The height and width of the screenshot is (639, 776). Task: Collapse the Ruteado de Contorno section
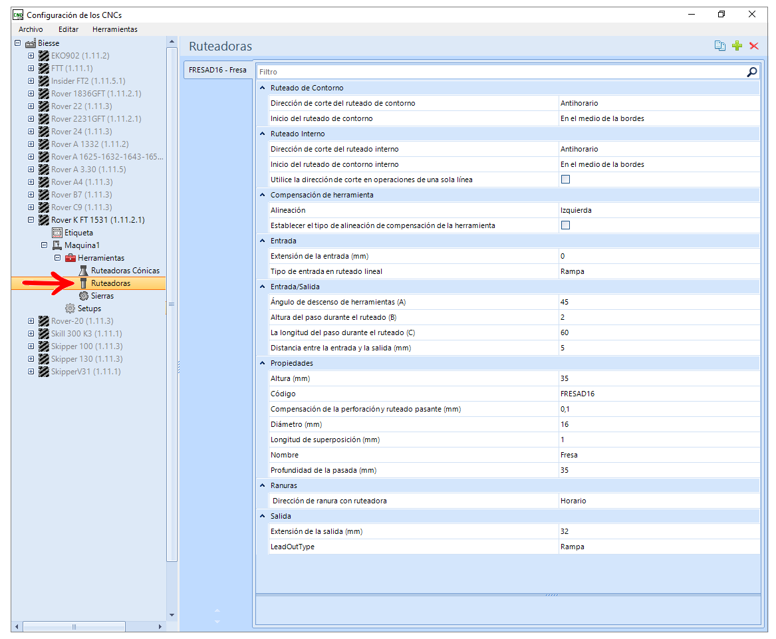tap(263, 88)
